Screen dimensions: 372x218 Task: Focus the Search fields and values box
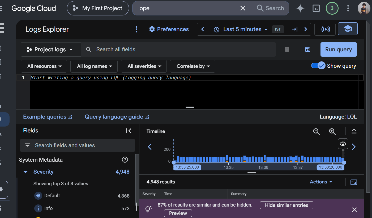pyautogui.click(x=78, y=145)
